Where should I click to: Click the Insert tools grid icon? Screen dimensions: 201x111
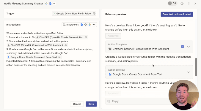[x=64, y=25]
